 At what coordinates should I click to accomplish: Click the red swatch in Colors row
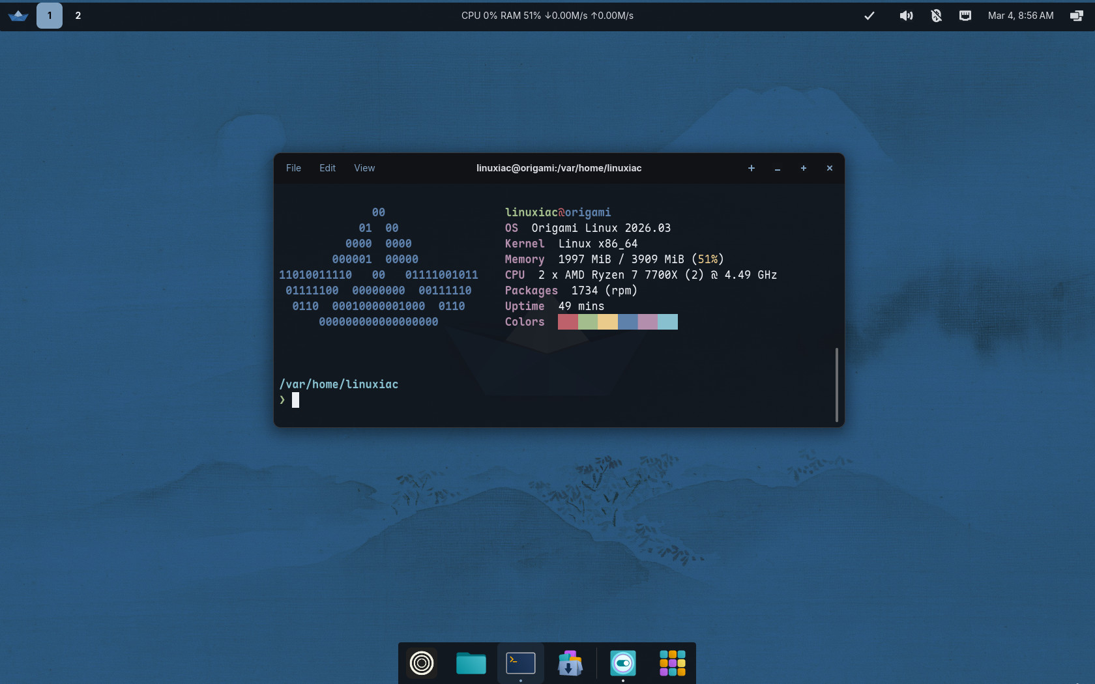[x=568, y=322]
